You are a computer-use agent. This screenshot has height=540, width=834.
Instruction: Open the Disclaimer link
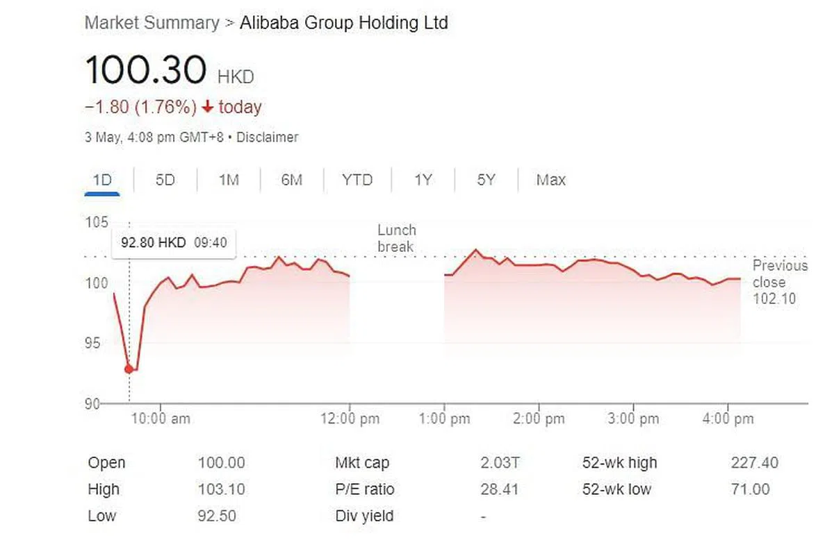tap(268, 137)
